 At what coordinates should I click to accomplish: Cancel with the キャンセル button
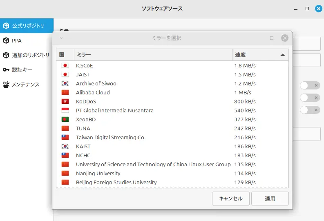click(230, 199)
